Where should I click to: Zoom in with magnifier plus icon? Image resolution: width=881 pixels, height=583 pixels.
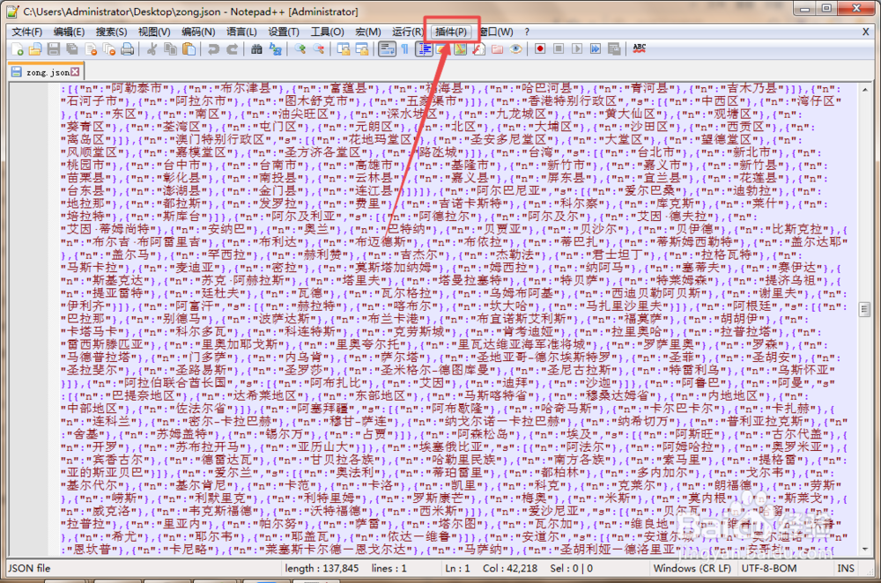point(300,49)
